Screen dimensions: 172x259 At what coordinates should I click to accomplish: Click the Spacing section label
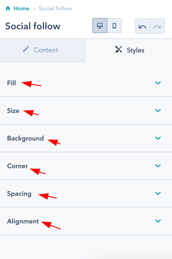(x=19, y=194)
